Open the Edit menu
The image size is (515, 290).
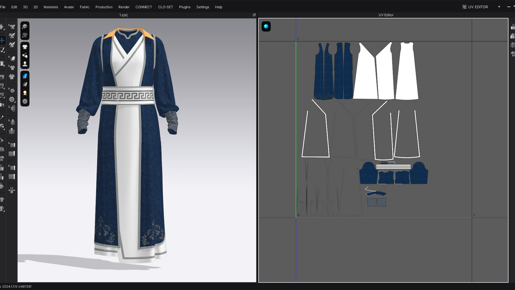(x=14, y=7)
